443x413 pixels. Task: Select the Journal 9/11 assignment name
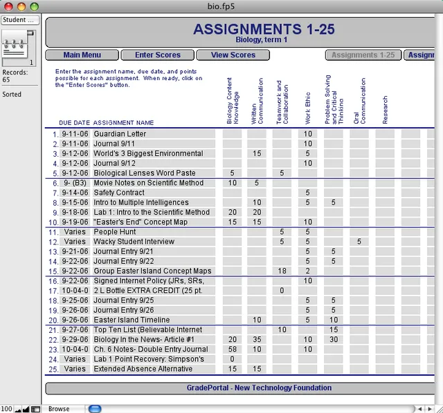tap(154, 144)
